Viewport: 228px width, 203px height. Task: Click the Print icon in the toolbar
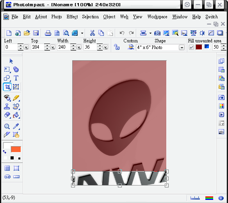tap(48, 33)
